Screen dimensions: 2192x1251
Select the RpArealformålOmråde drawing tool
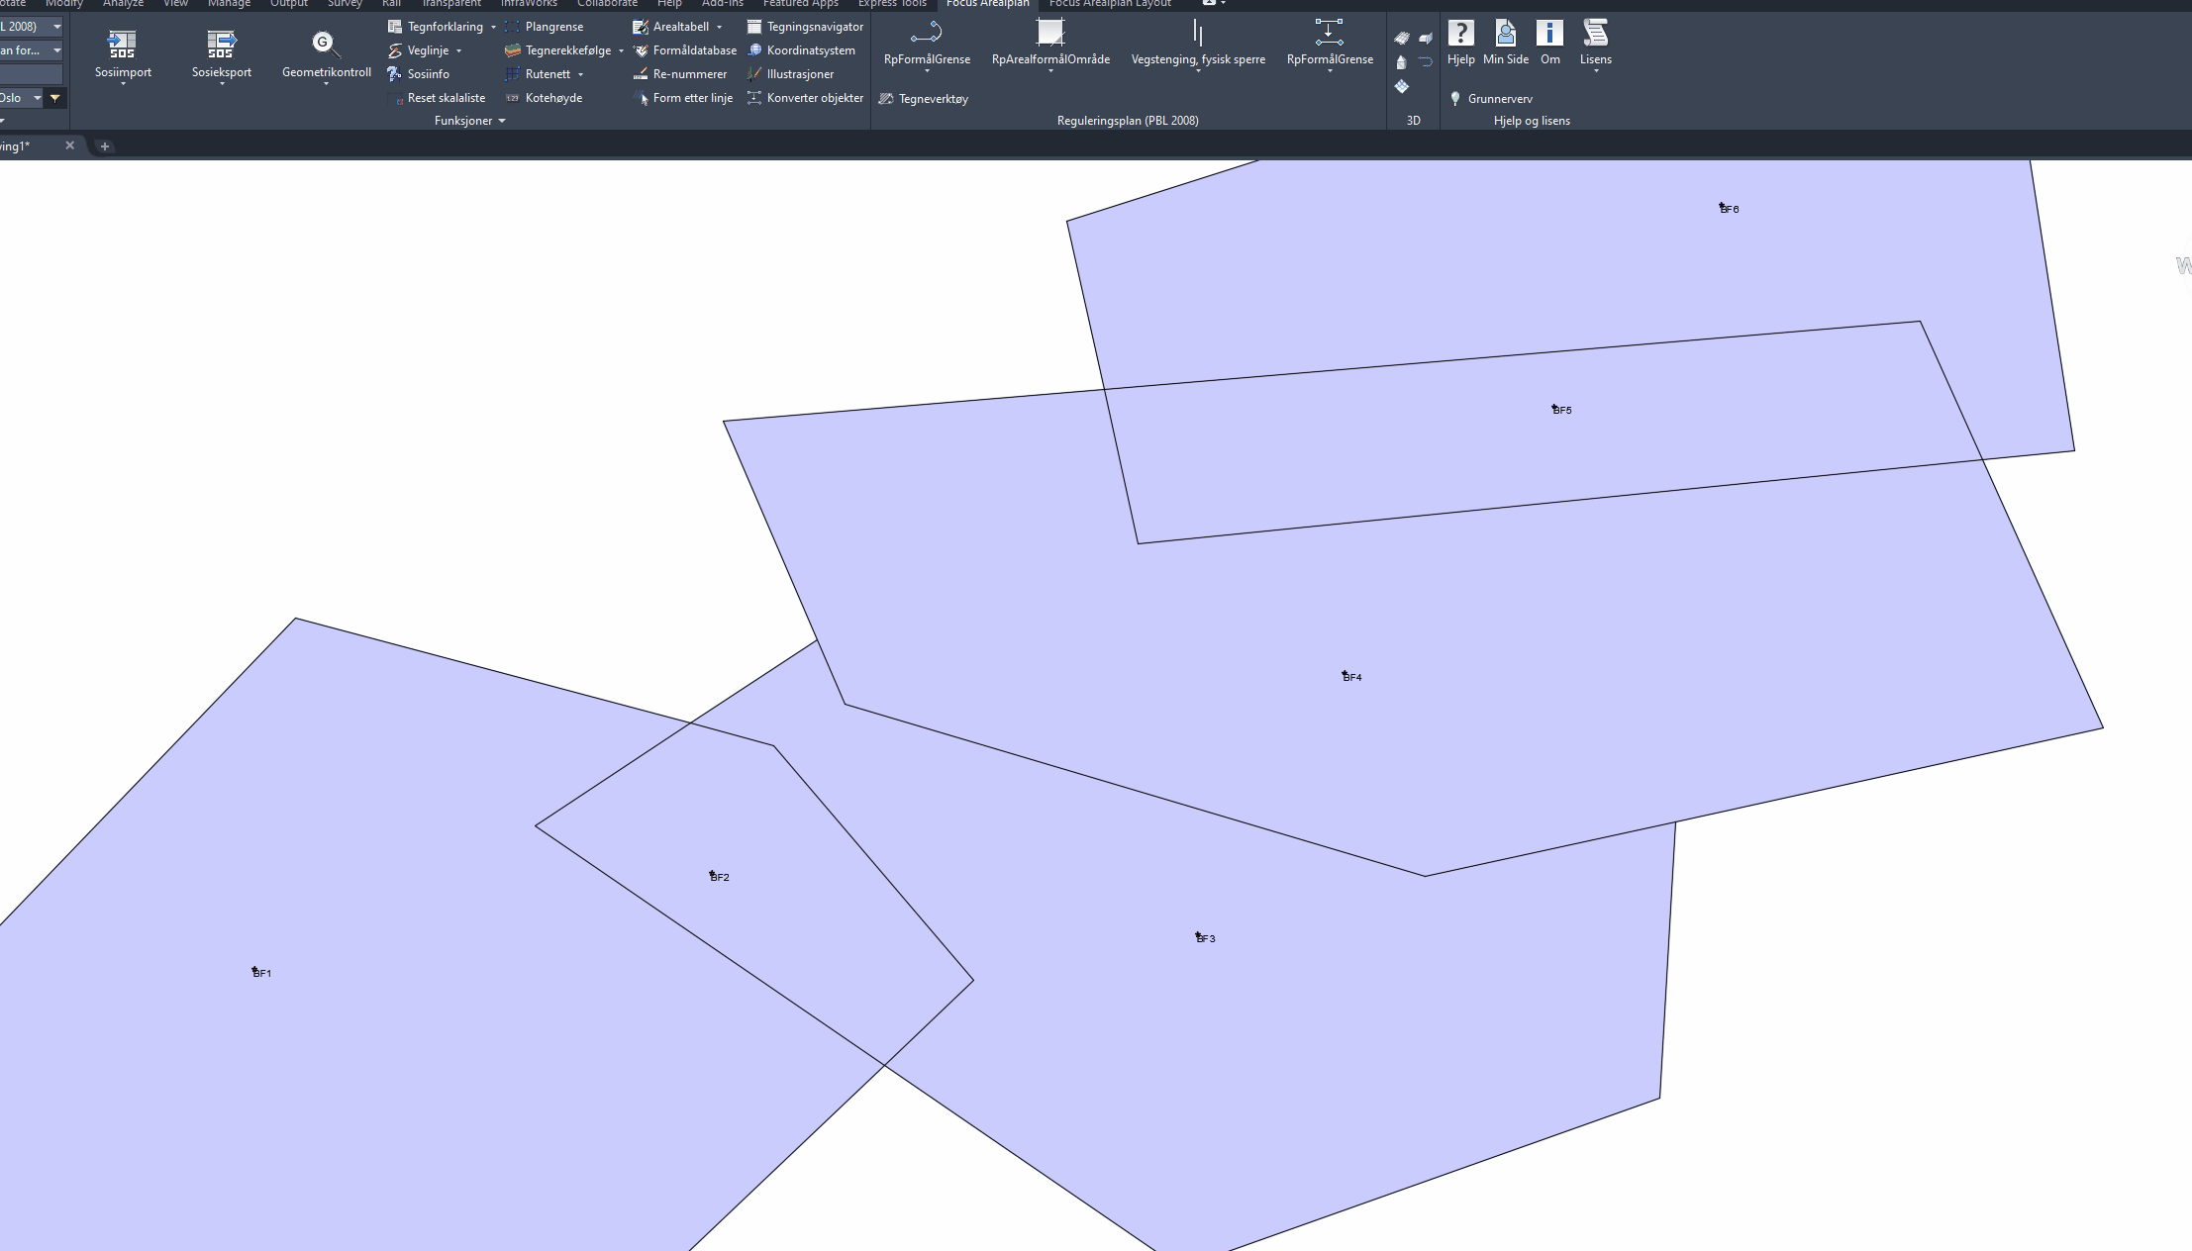(x=1049, y=35)
